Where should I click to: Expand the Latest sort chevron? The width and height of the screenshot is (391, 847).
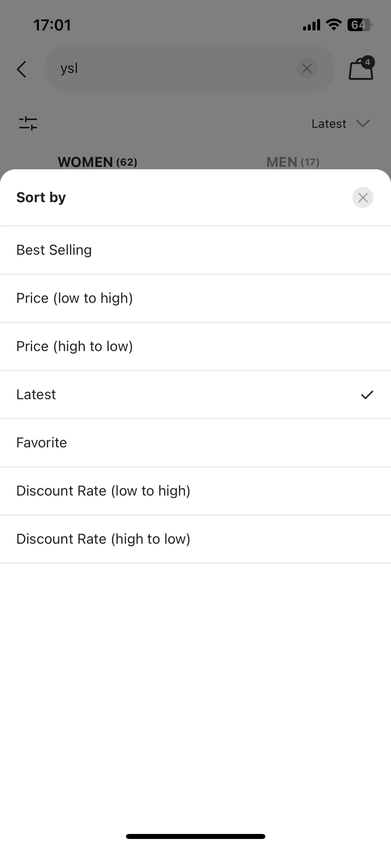(x=363, y=123)
